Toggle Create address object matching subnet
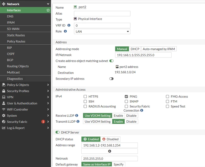 tap(112, 61)
